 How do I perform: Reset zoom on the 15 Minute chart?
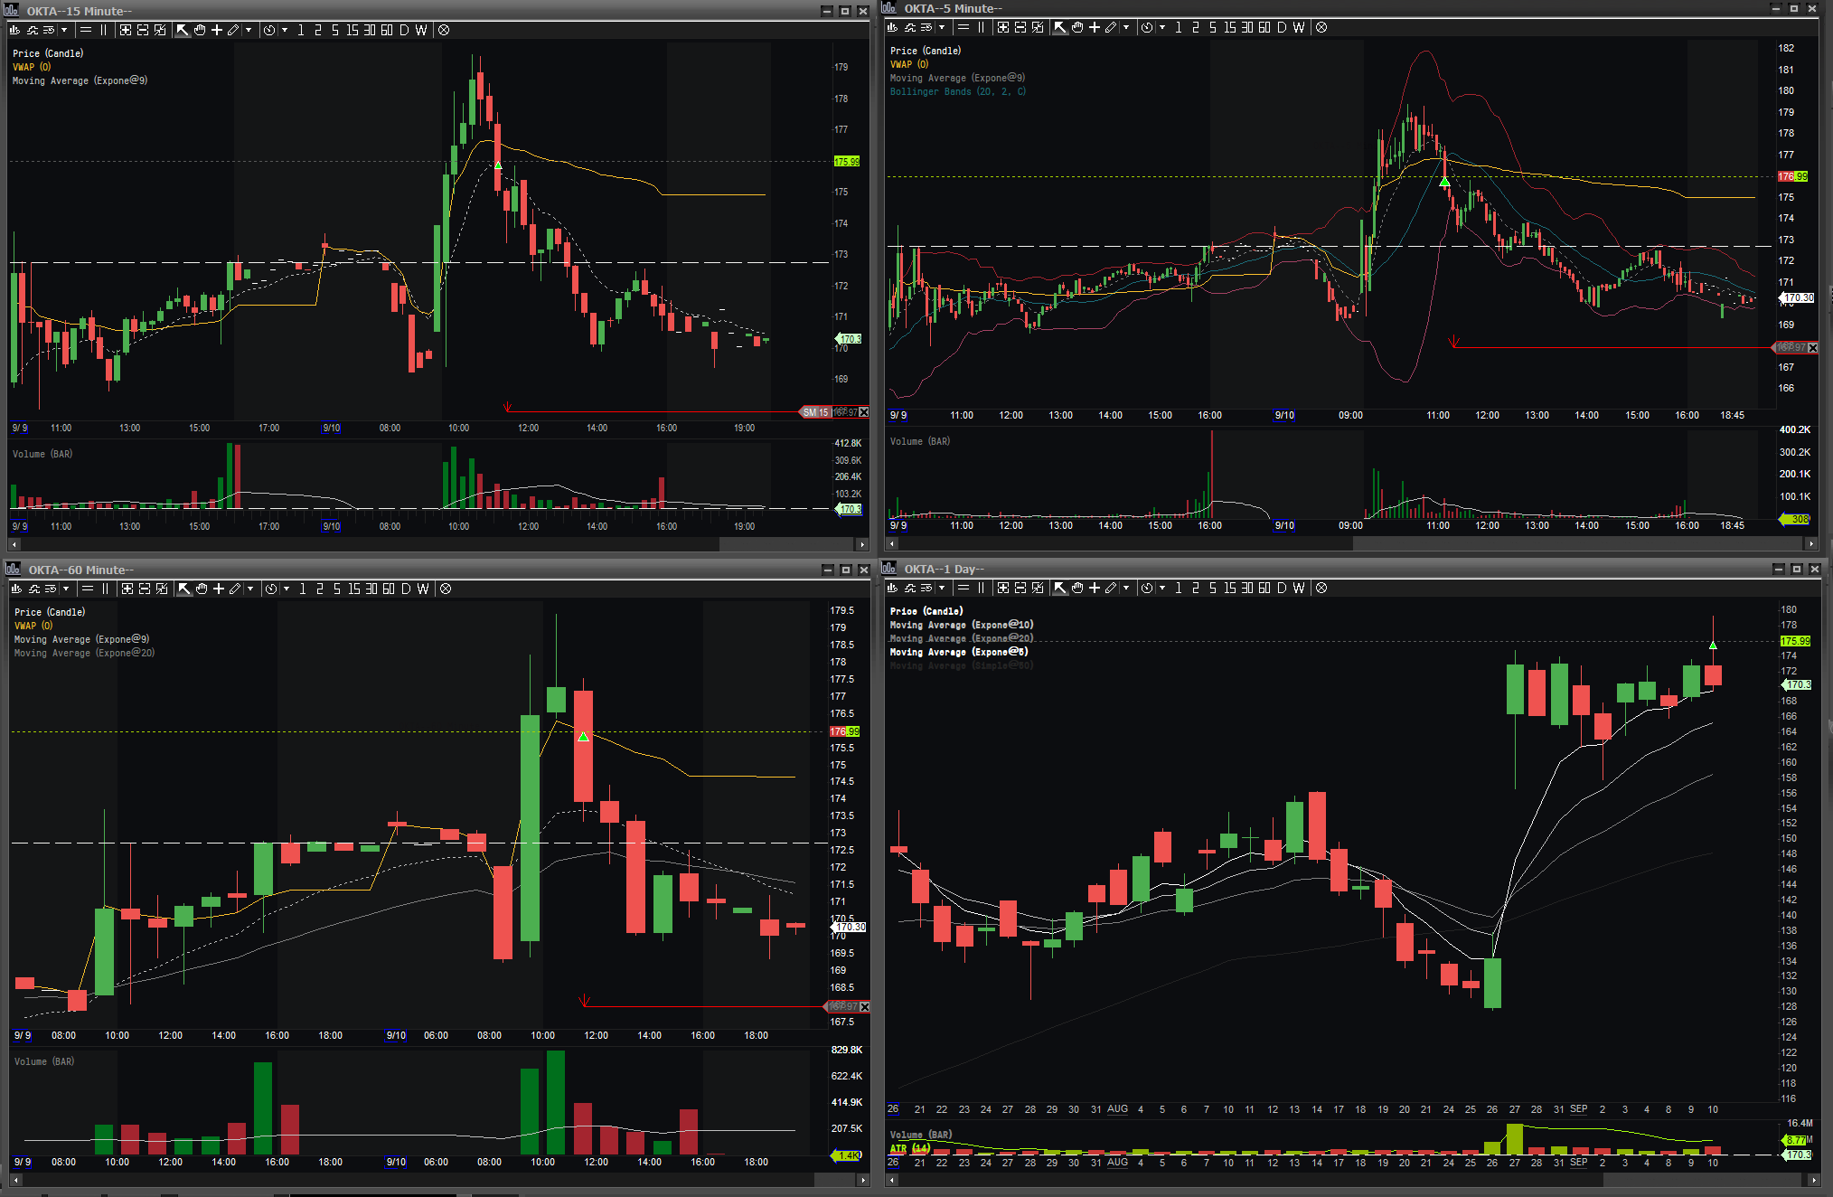pos(160,30)
